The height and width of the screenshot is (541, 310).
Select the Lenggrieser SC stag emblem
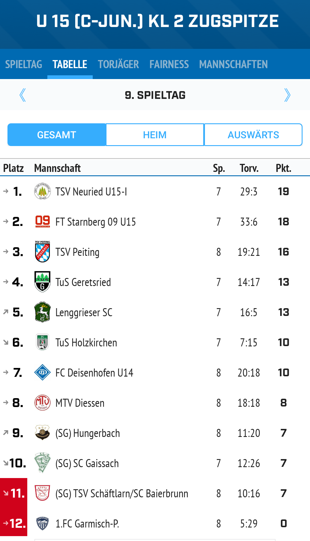42,312
